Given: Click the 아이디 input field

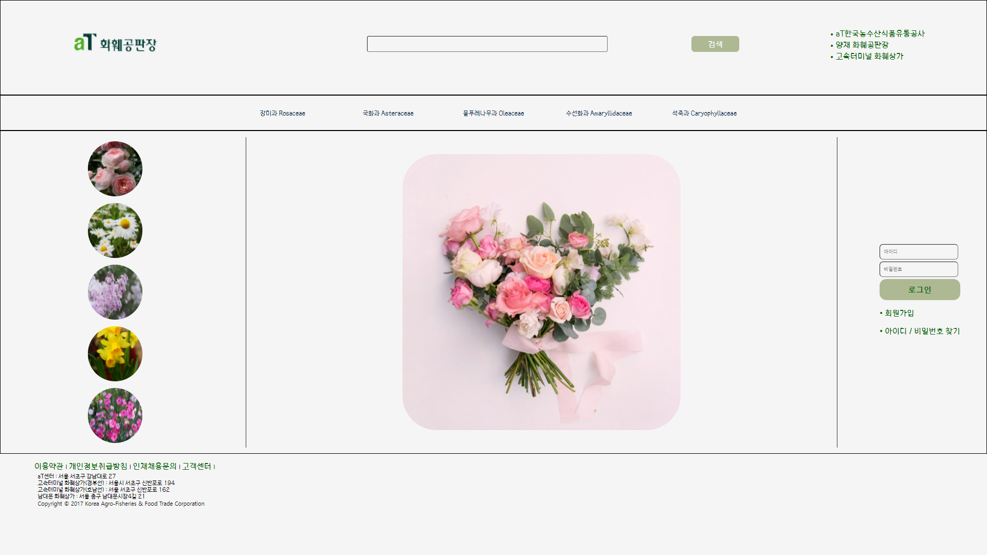Looking at the screenshot, I should pyautogui.click(x=919, y=252).
